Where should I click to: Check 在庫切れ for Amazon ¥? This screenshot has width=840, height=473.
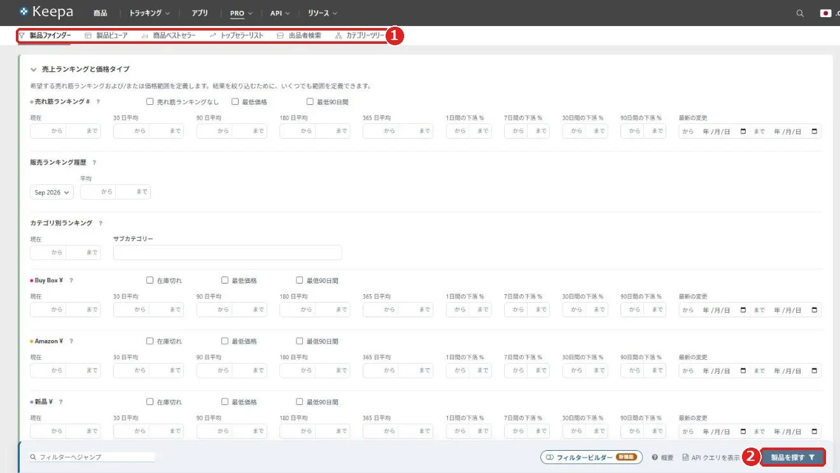click(150, 341)
